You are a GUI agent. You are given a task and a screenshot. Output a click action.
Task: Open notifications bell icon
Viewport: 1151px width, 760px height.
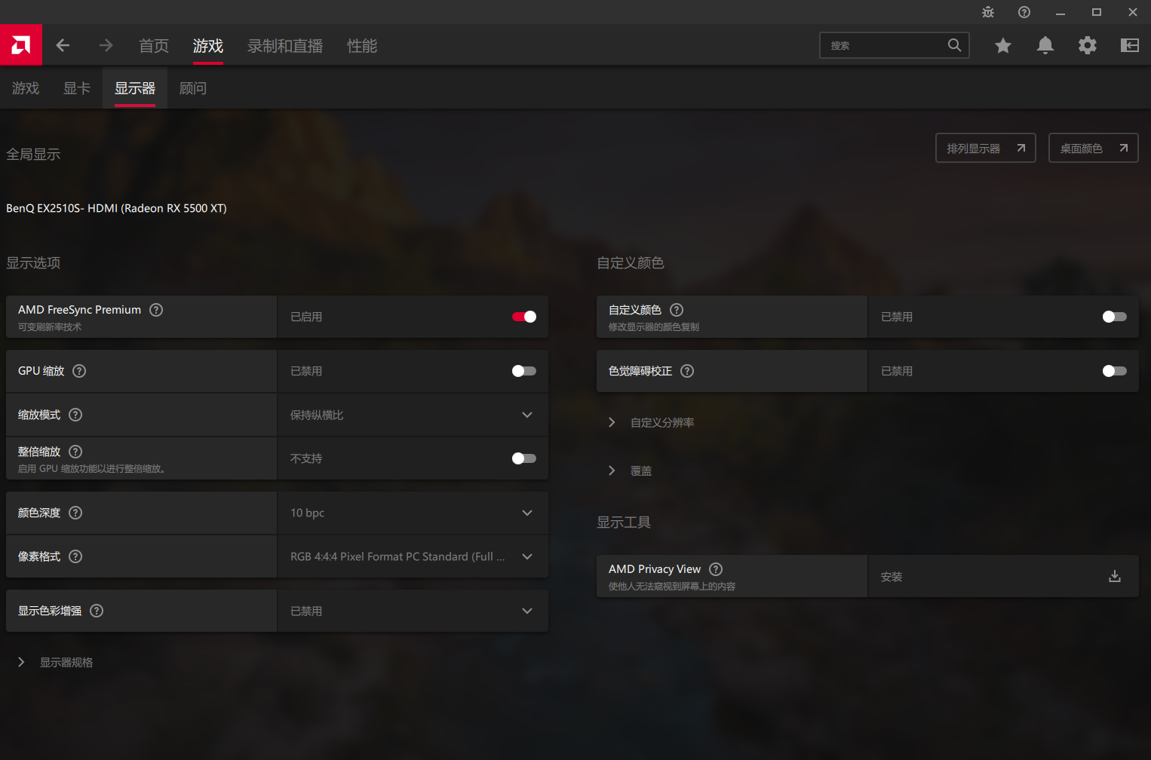tap(1045, 45)
